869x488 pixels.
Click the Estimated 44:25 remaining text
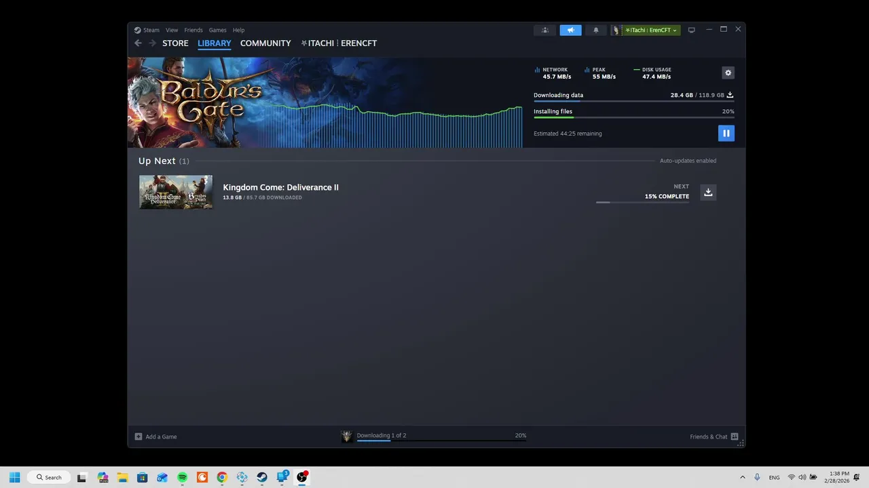(x=568, y=134)
